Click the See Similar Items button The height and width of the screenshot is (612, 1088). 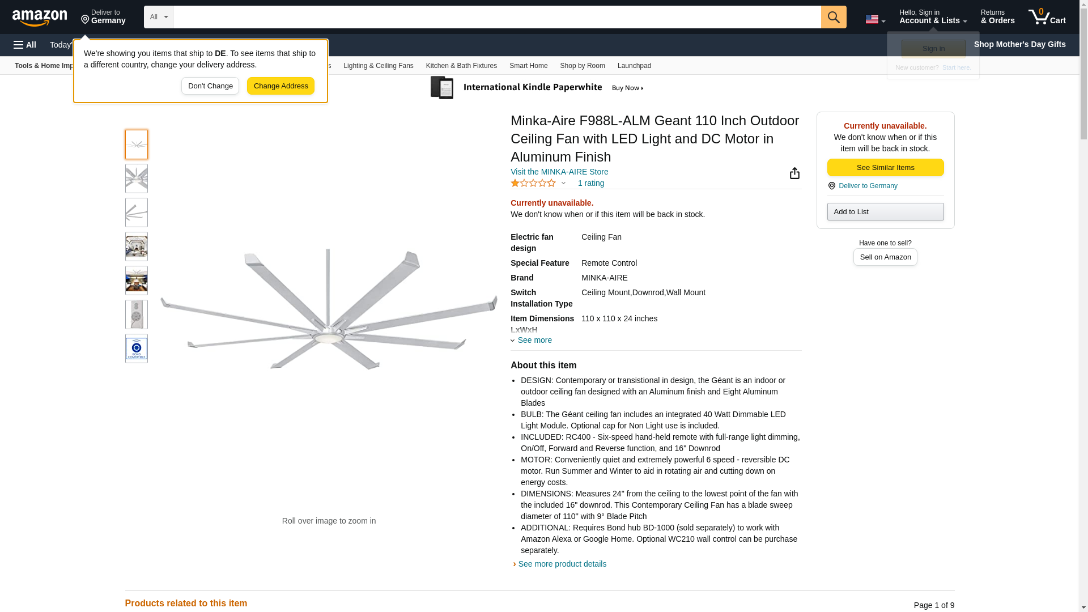(885, 168)
